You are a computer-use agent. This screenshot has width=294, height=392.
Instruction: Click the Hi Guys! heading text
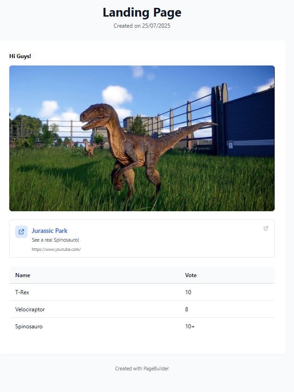click(x=20, y=56)
